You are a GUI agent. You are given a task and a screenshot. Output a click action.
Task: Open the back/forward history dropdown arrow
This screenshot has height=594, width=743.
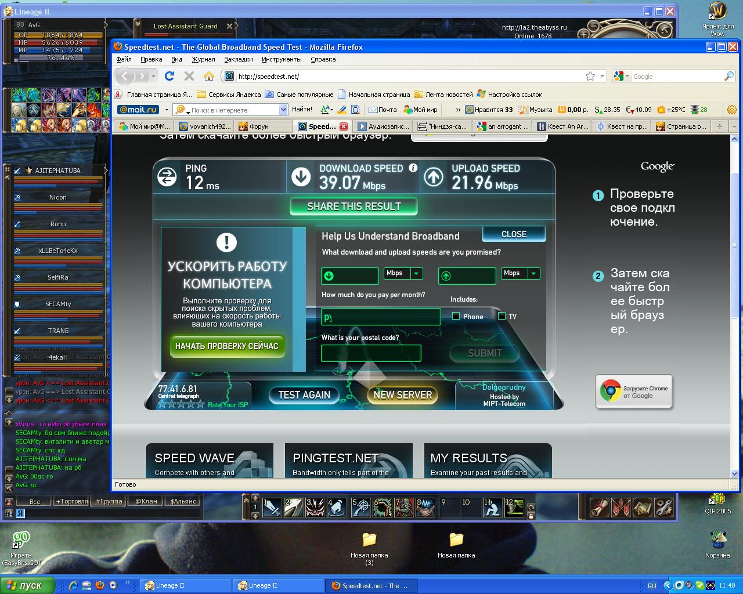coord(153,76)
